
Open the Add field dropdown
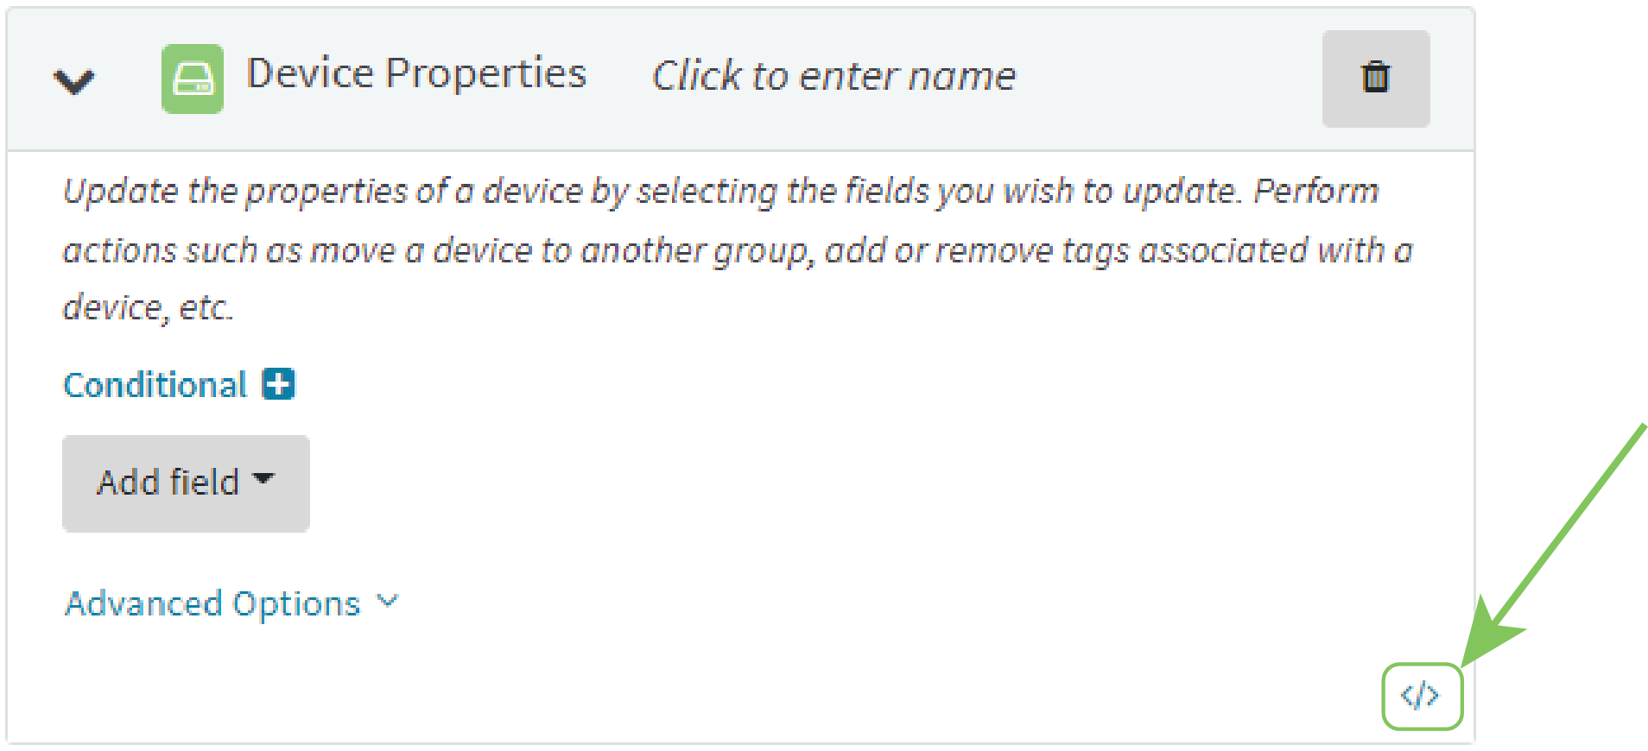pos(186,483)
